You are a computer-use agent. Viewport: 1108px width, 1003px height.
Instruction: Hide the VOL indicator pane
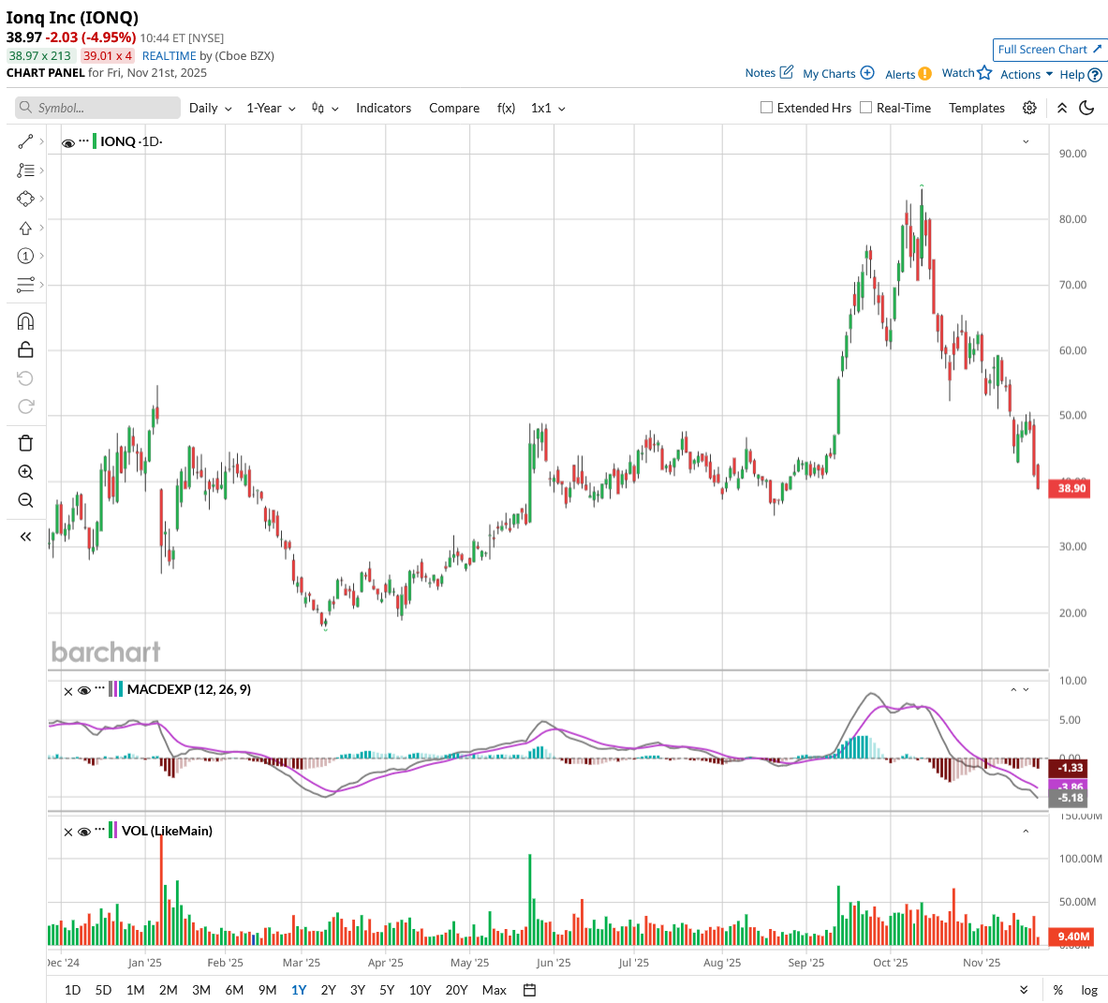[x=84, y=832]
